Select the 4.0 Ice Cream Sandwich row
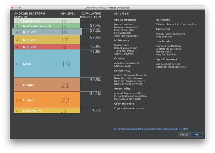This screenshot has width=215, height=153. 47,26
